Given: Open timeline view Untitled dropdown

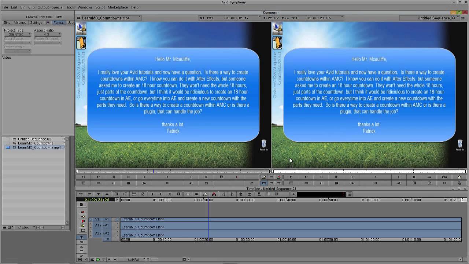Looking at the screenshot, I should click(134, 260).
